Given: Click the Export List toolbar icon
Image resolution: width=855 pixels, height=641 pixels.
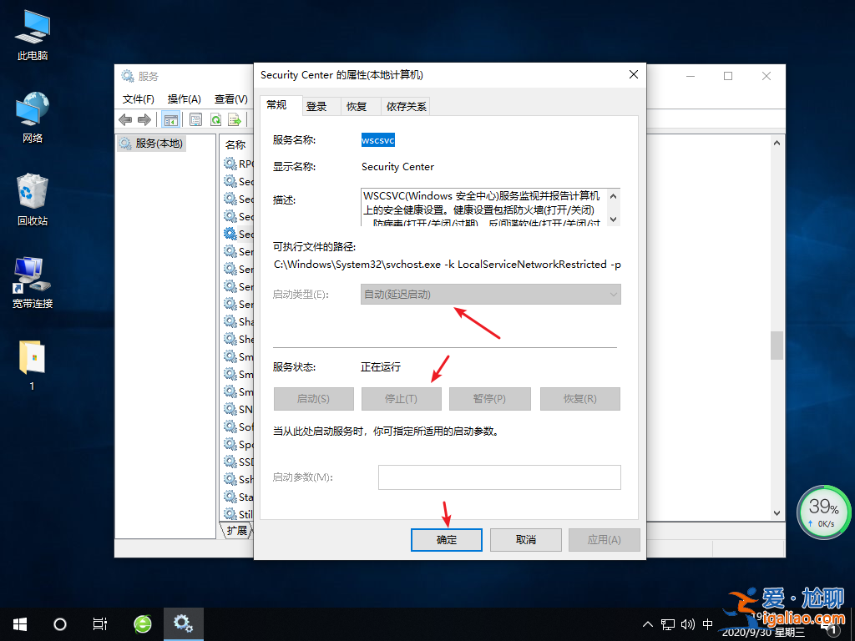Looking at the screenshot, I should pyautogui.click(x=235, y=119).
